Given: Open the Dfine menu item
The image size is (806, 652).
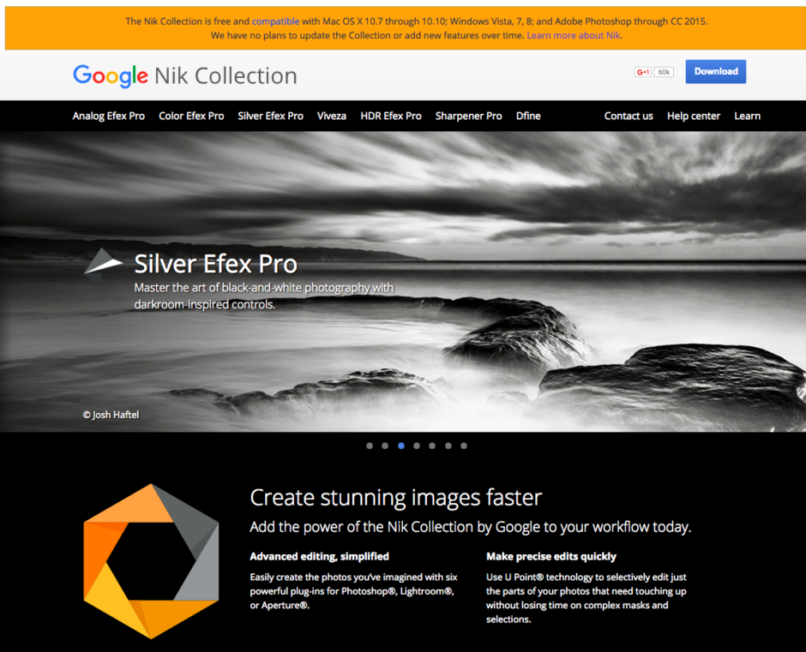Looking at the screenshot, I should coord(528,117).
